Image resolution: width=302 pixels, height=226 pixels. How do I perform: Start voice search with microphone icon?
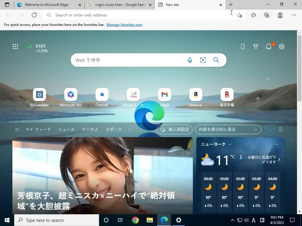(190, 60)
